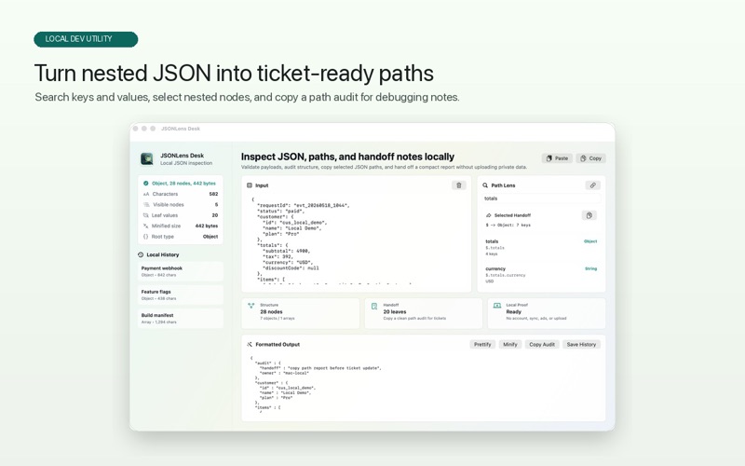Click the "owner" : "mac-local" line in output
This screenshot has height=466, width=745.
tap(284, 373)
